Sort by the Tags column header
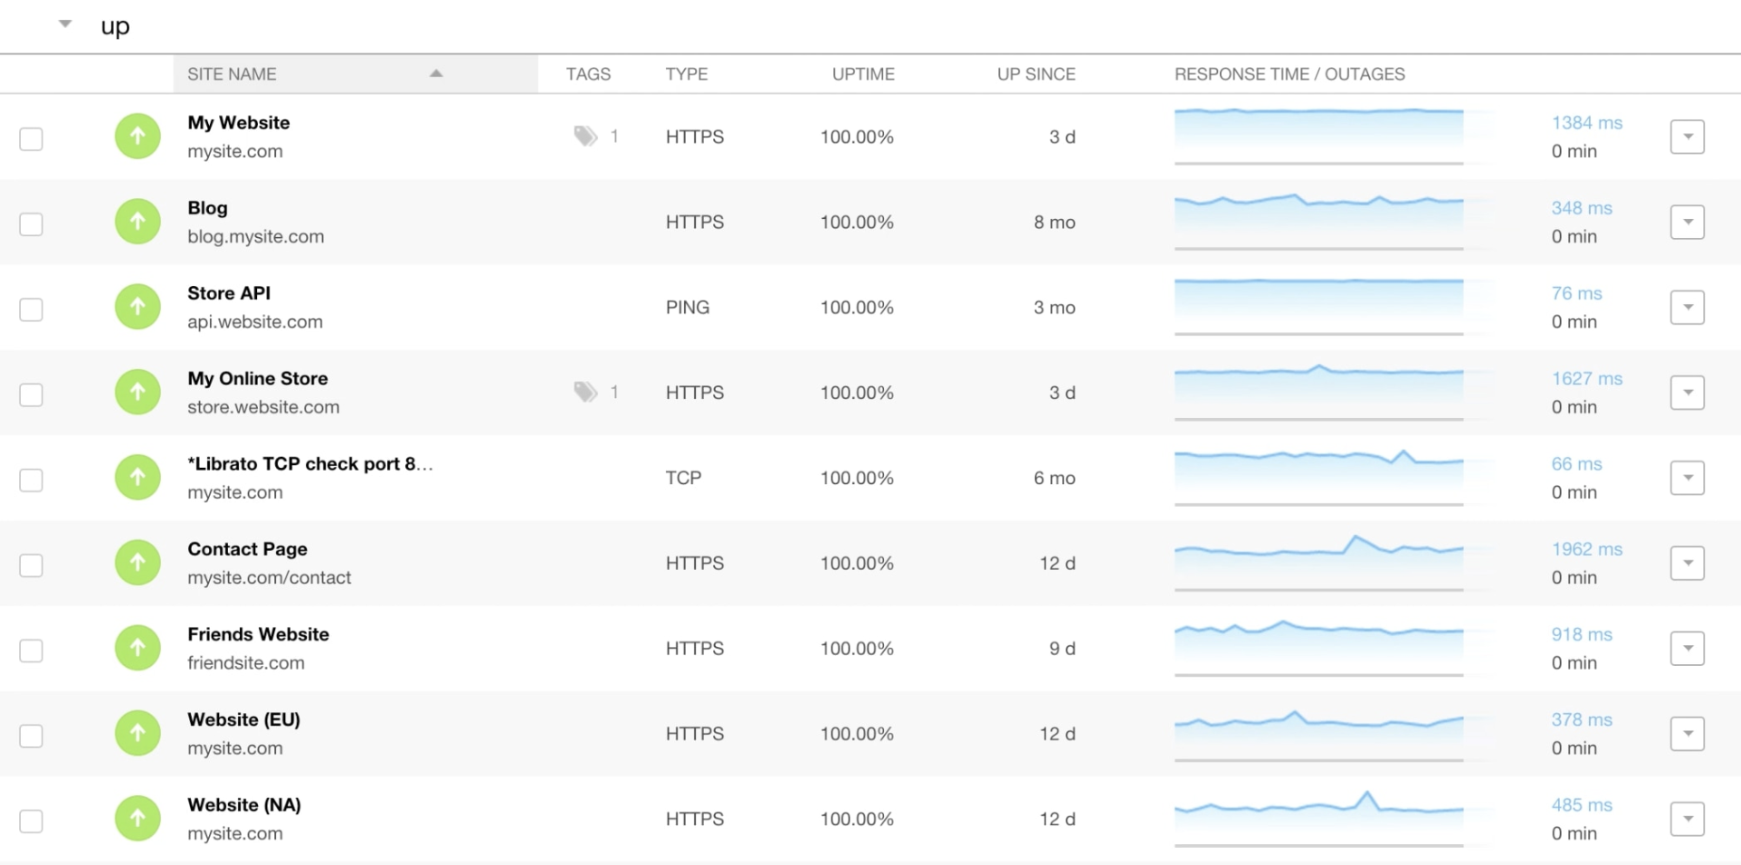 click(x=588, y=74)
